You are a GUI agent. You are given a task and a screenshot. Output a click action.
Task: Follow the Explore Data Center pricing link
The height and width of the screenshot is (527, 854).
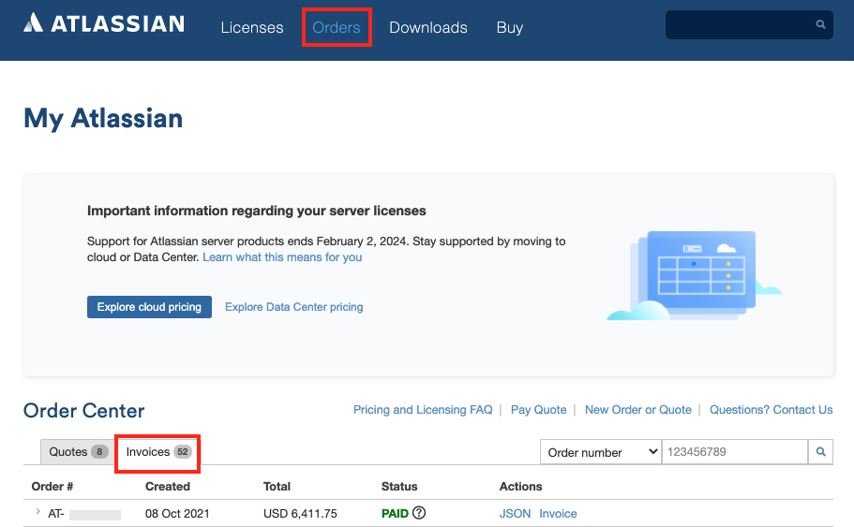(293, 307)
